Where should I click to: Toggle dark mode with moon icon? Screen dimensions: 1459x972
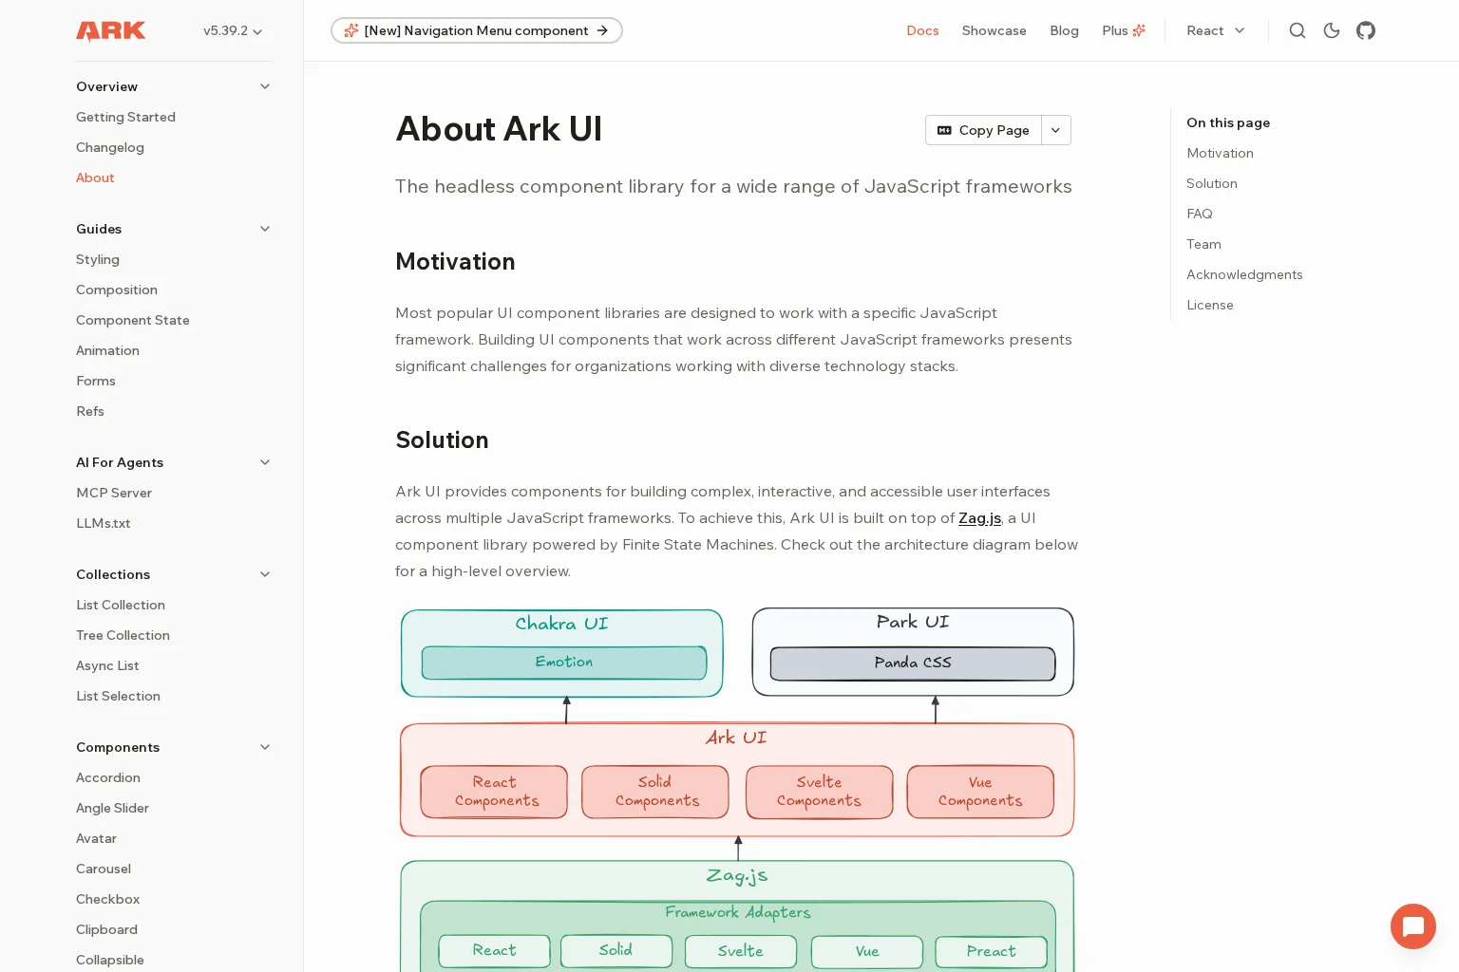1332,30
